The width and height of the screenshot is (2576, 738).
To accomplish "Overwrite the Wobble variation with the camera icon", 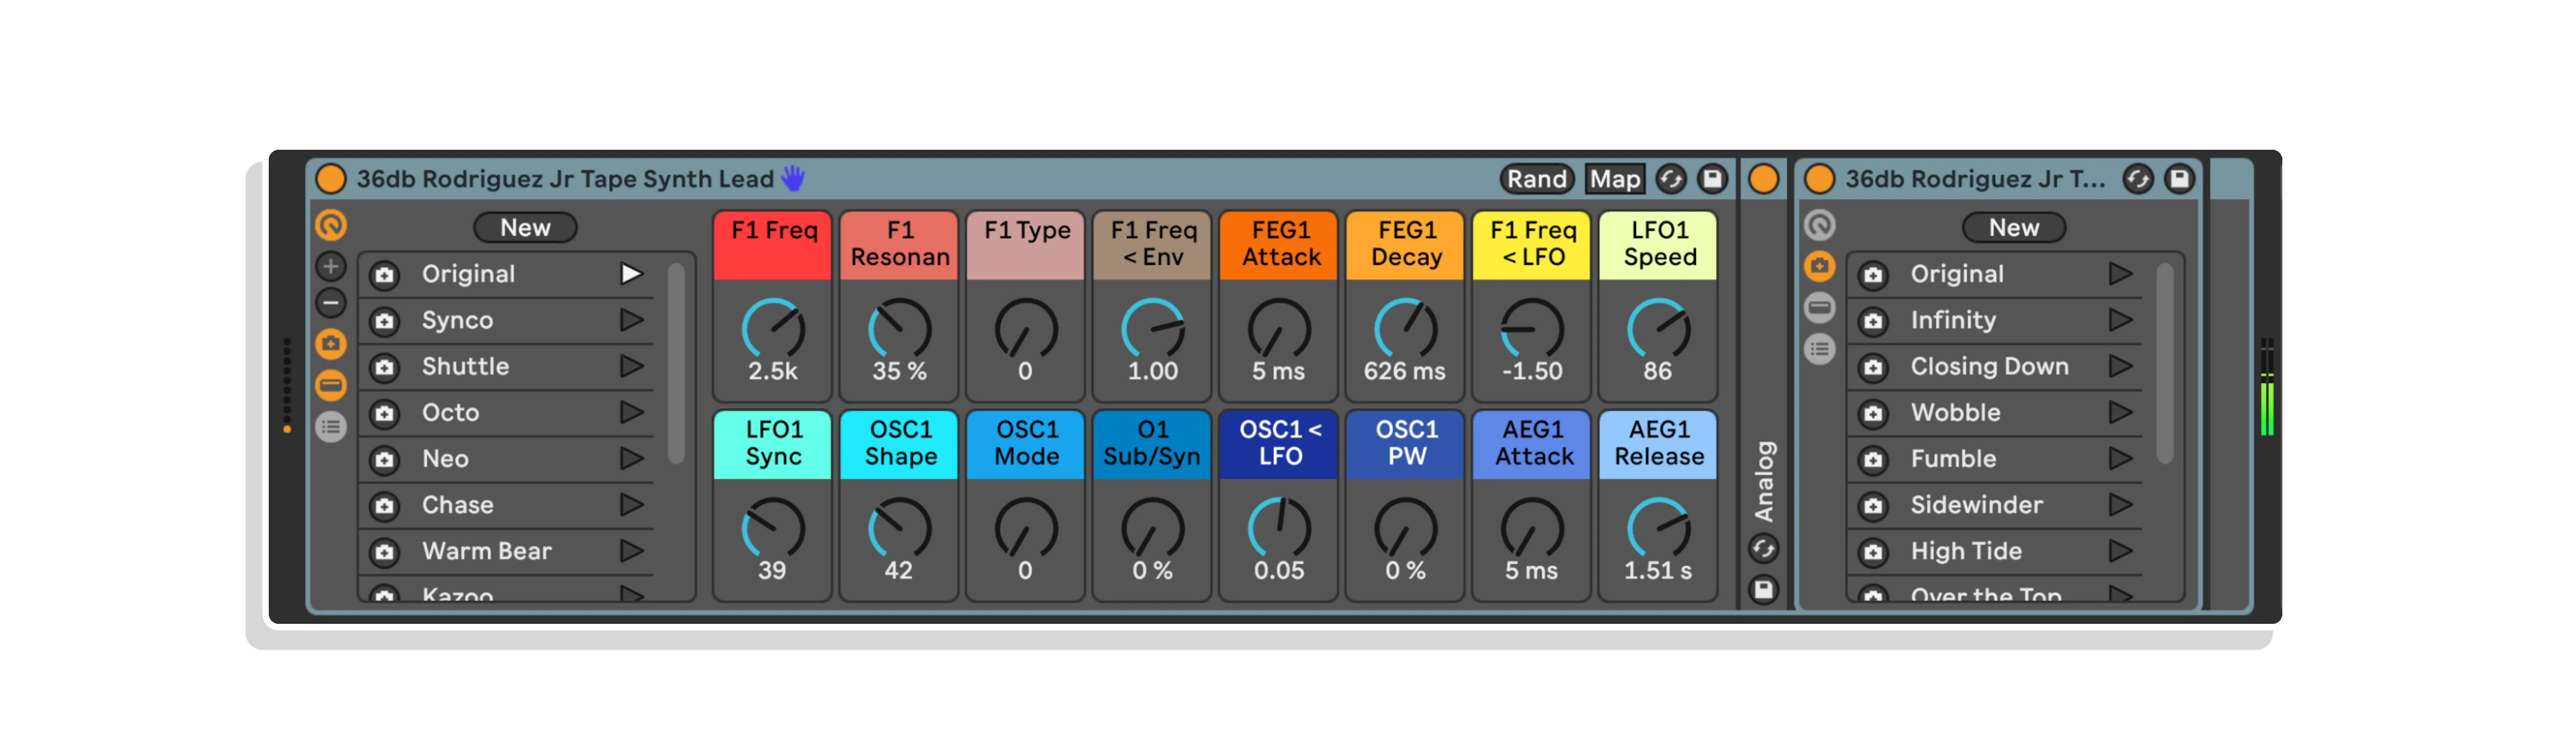I will pos(1873,413).
